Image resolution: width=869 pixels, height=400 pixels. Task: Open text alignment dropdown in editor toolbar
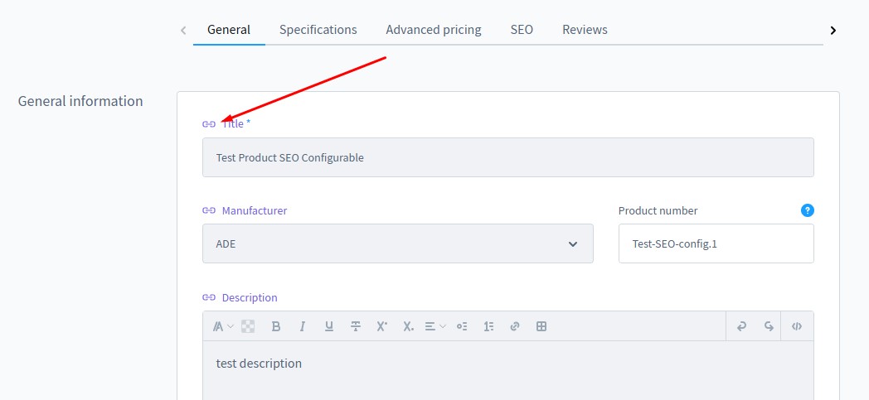point(435,326)
